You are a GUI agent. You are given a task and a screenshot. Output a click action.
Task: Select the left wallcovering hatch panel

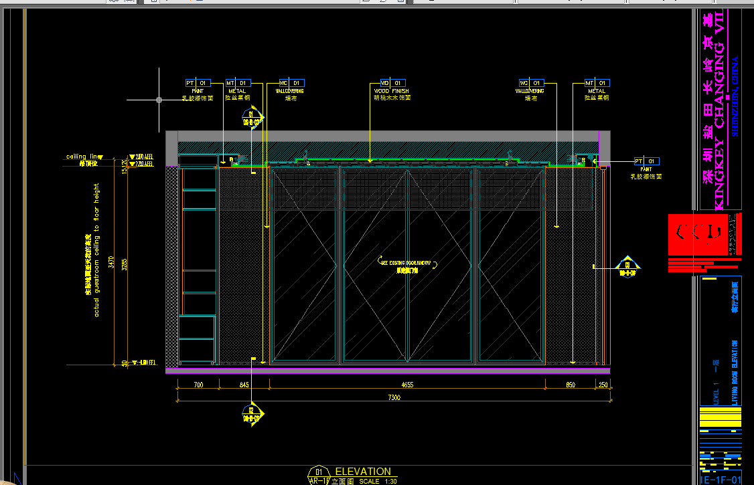point(244,266)
